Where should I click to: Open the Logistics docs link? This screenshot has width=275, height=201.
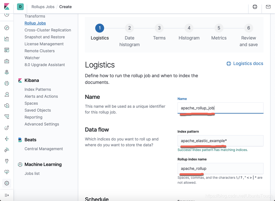click(x=248, y=64)
